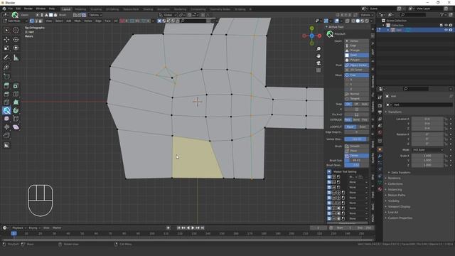Open Render properties tab icon
The height and width of the screenshot is (256, 455).
tap(380, 105)
